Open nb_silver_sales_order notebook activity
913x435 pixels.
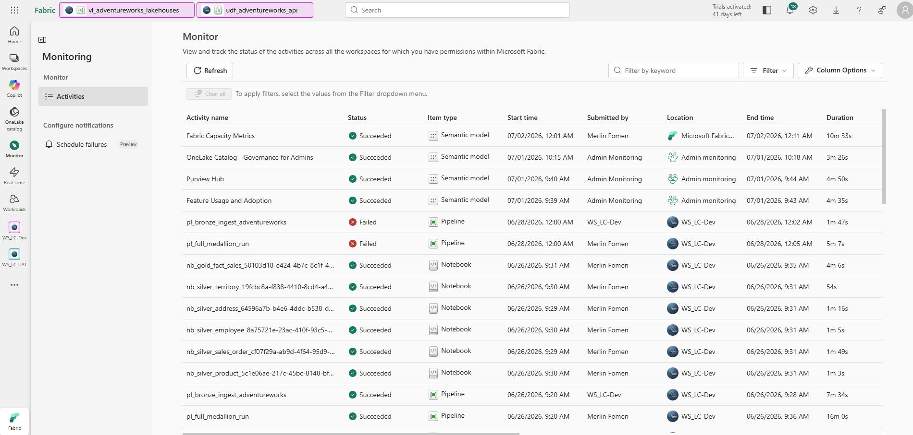coord(260,352)
